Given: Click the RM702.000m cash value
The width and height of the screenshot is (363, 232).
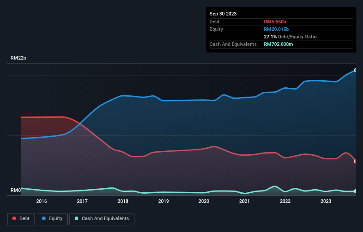Looking at the screenshot, I should 279,44.
